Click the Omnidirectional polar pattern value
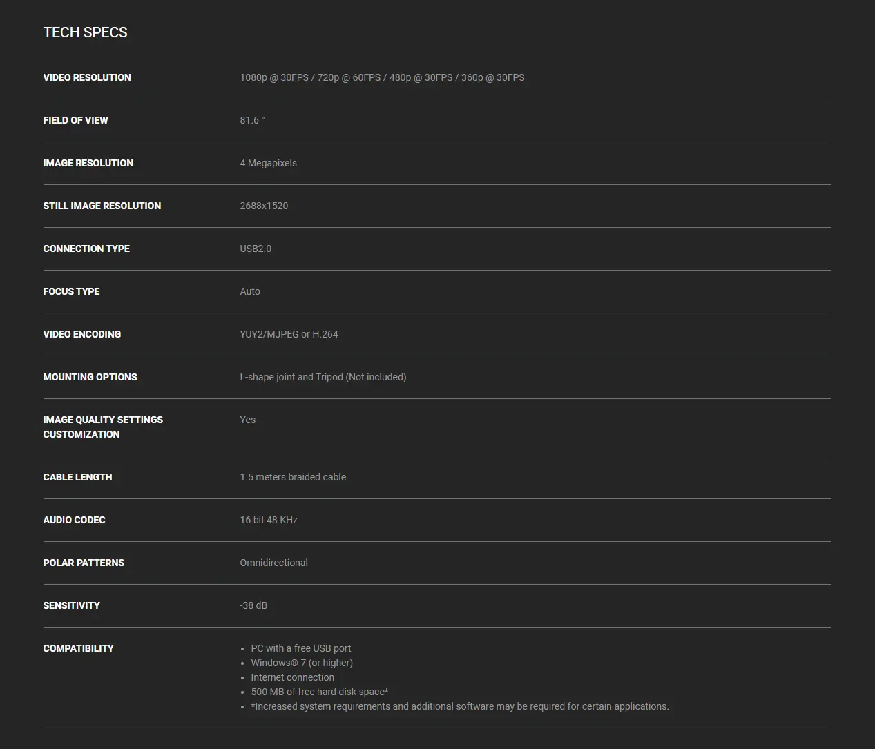Viewport: 875px width, 749px height. pyautogui.click(x=273, y=563)
